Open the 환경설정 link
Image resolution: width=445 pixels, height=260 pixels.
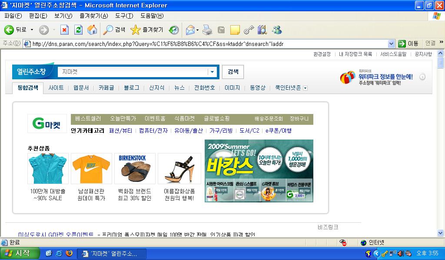pos(322,54)
